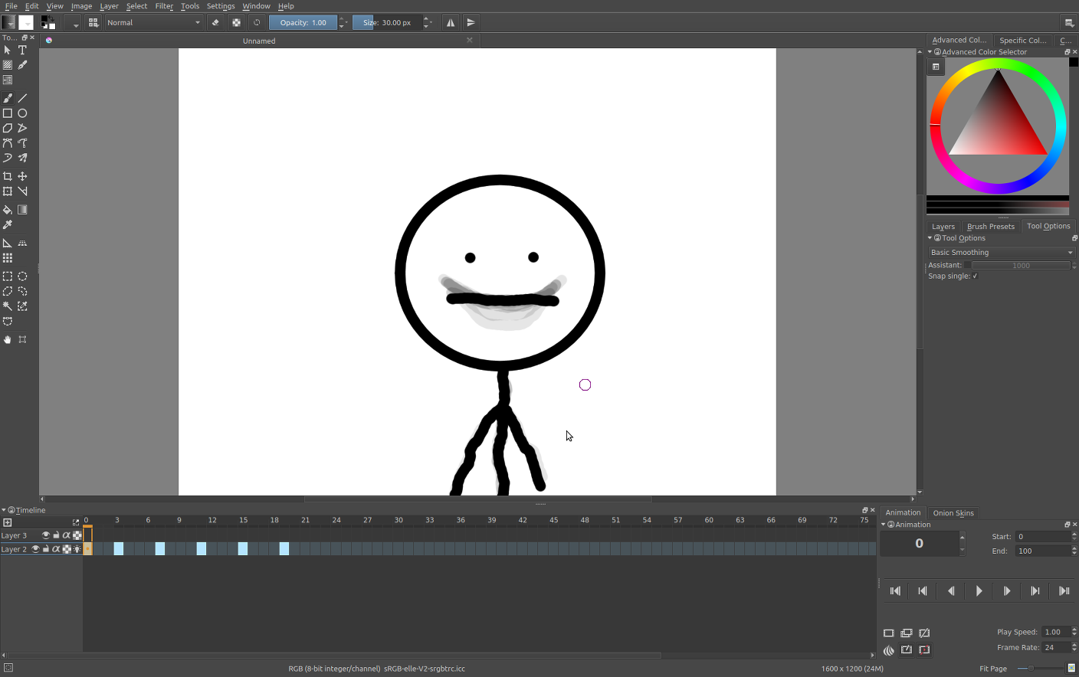The height and width of the screenshot is (677, 1079).
Task: Open the Filter menu
Action: point(164,6)
